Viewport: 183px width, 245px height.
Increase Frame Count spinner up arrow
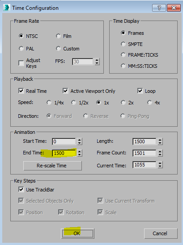click(160, 151)
